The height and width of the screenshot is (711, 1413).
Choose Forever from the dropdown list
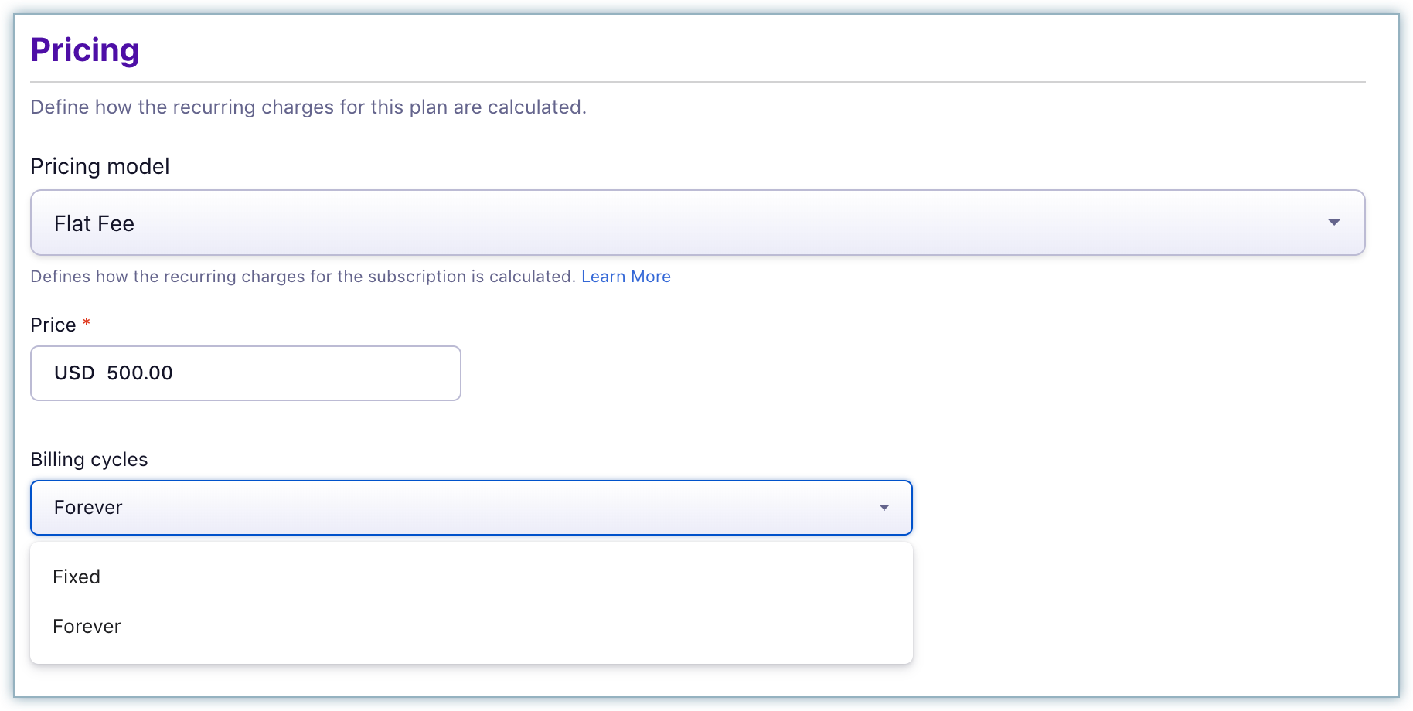(x=87, y=626)
